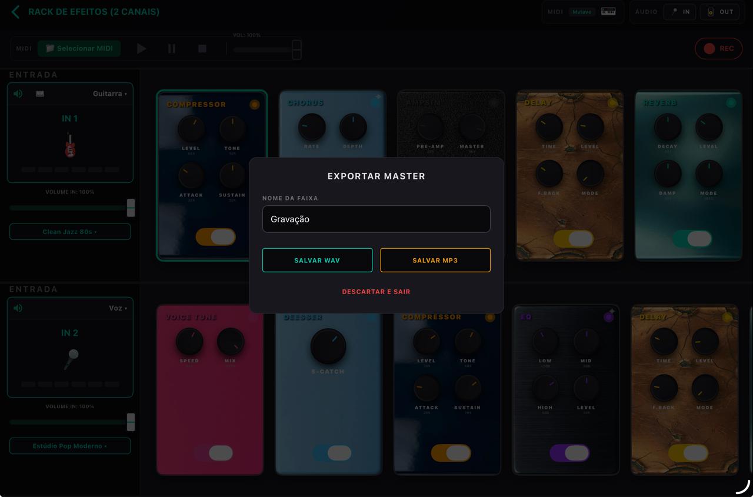Toggle the Deesser pedal switch
The height and width of the screenshot is (497, 753).
(x=332, y=453)
